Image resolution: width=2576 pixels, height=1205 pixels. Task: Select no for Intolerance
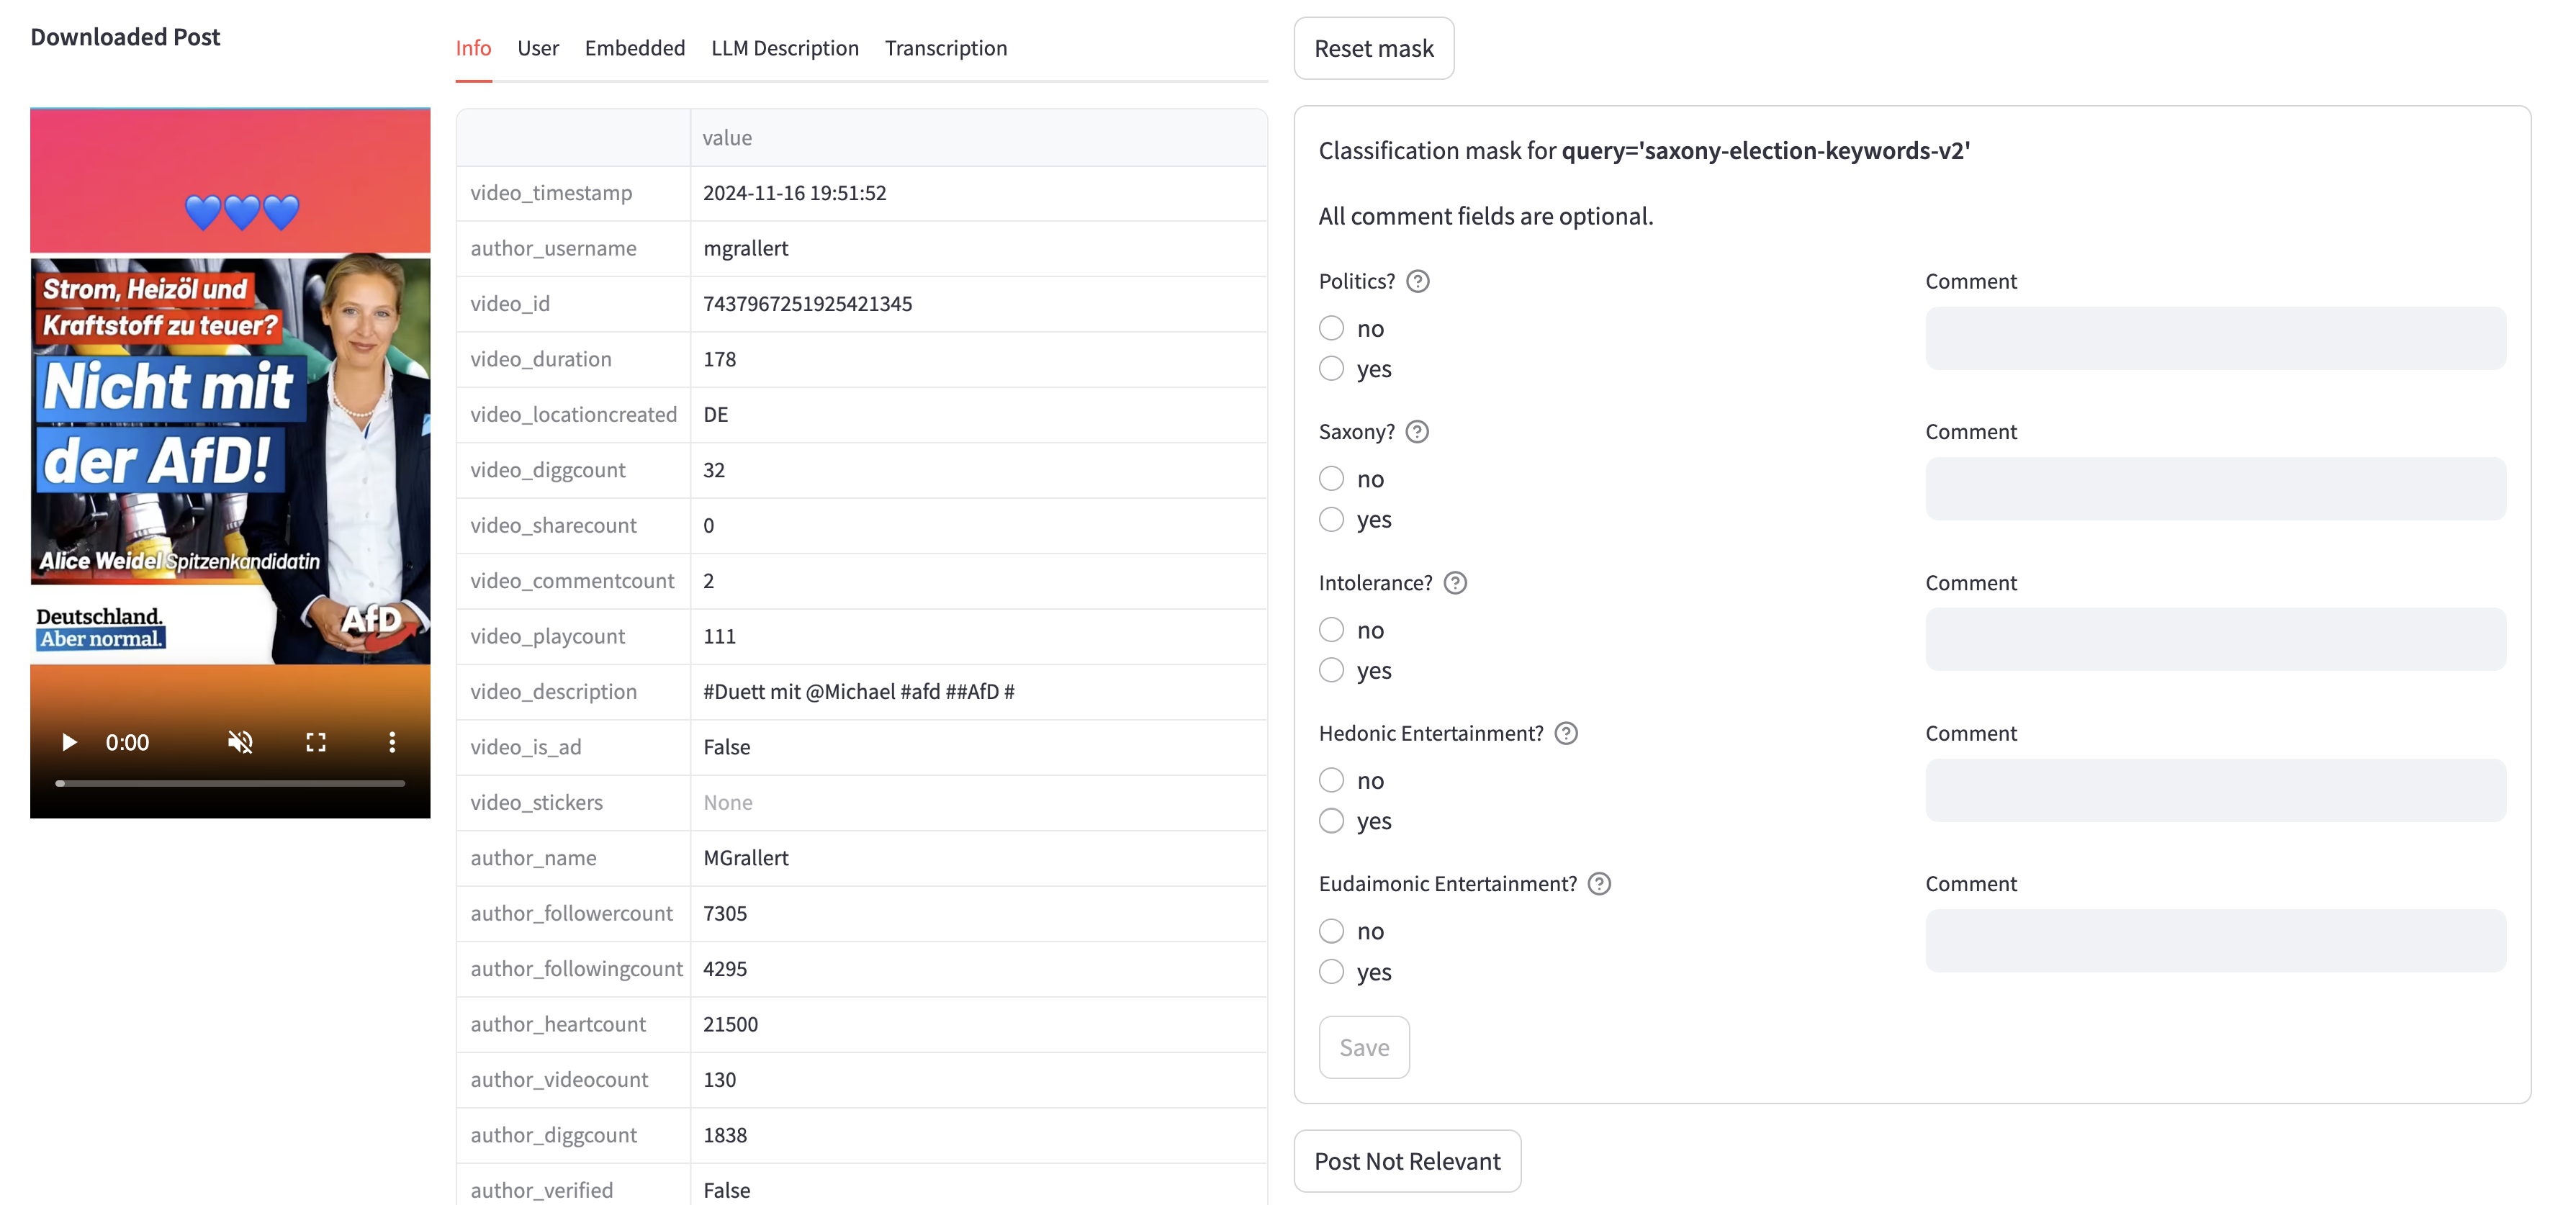pyautogui.click(x=1331, y=630)
